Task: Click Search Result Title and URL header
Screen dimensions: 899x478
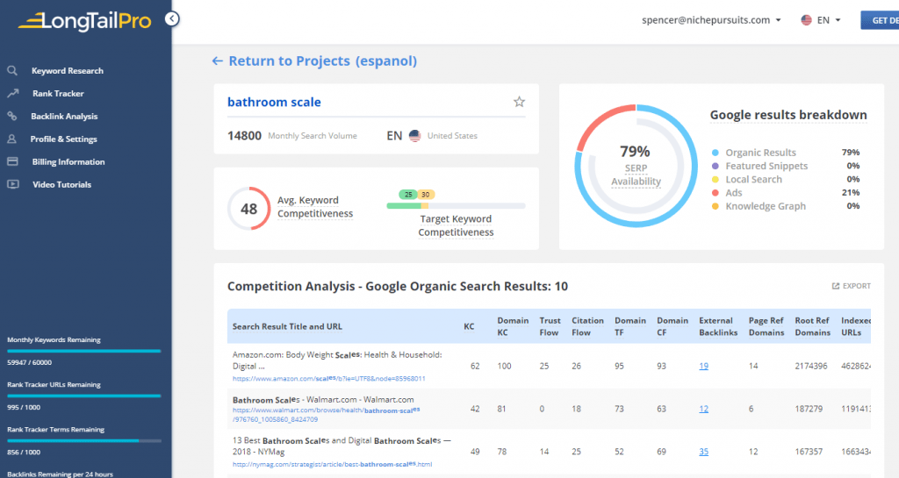Action: 287,326
